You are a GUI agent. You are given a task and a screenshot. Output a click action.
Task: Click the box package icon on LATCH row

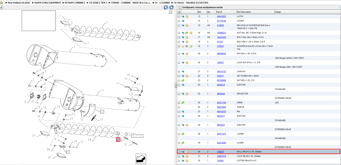click(x=187, y=16)
